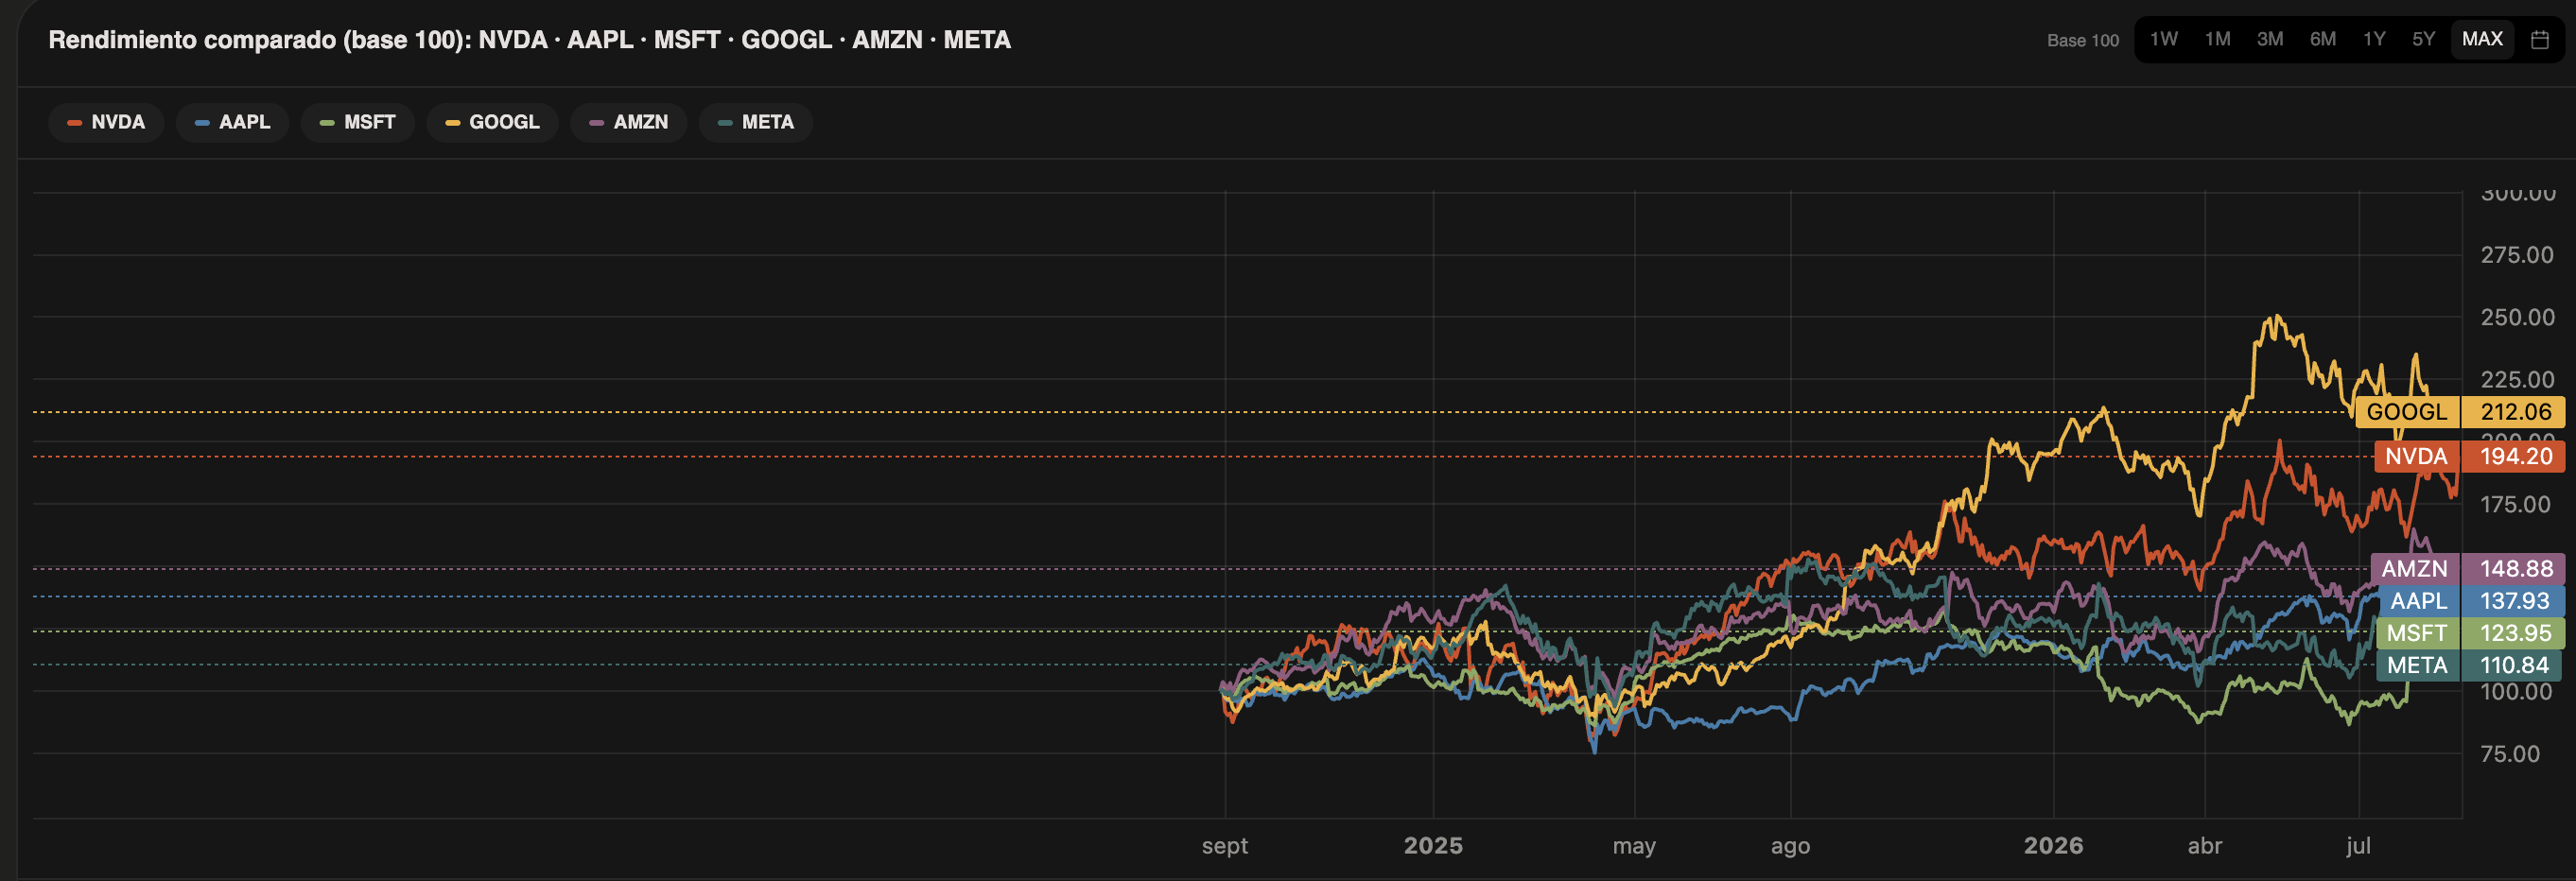Click the 75.00 y-axis value
This screenshot has width=2576, height=881.
(2510, 753)
